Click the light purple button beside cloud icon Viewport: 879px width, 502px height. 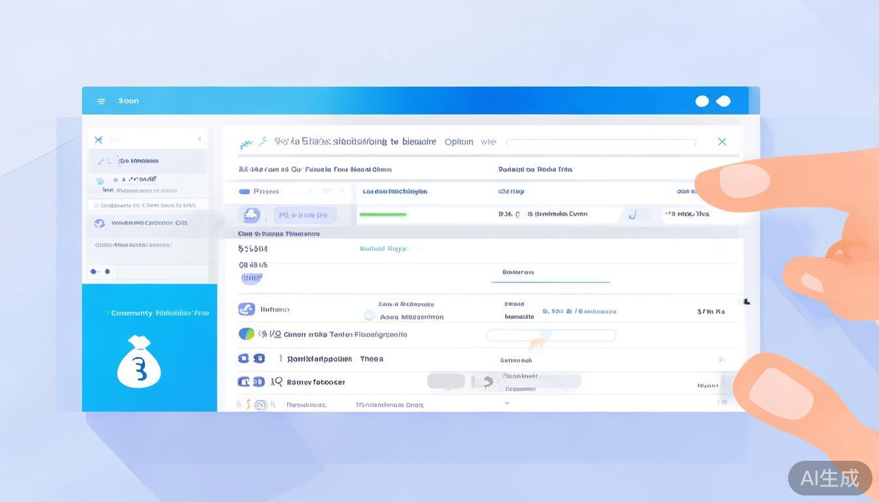[x=304, y=215]
